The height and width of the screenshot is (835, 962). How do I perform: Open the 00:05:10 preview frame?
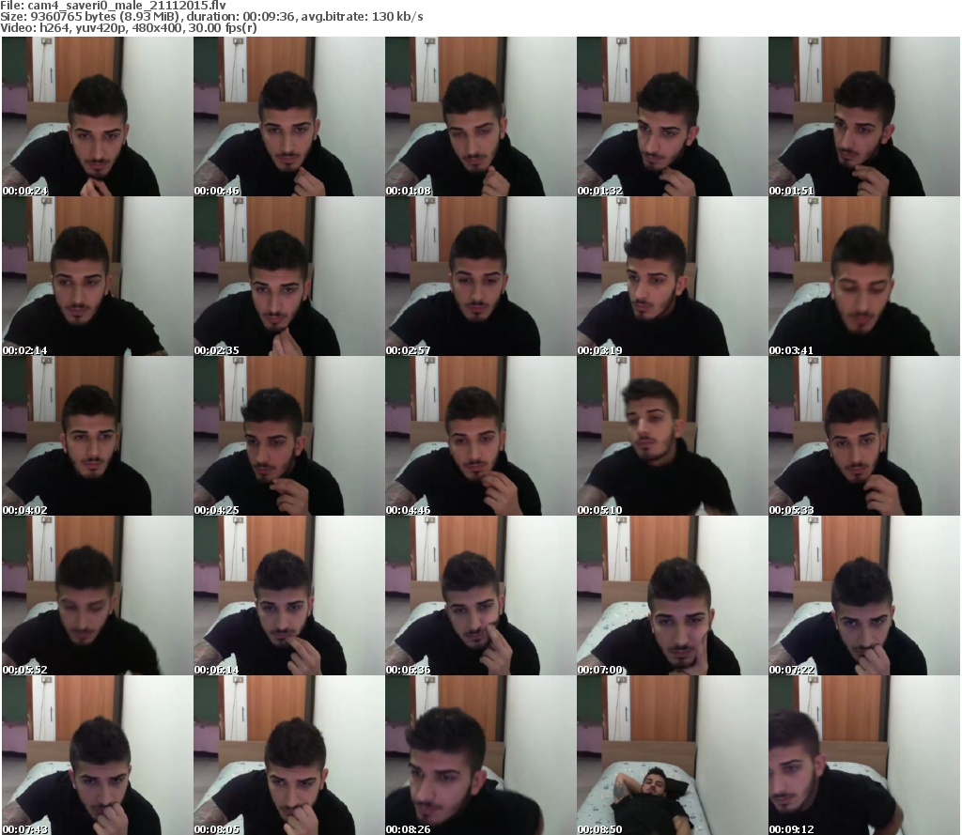pos(672,436)
